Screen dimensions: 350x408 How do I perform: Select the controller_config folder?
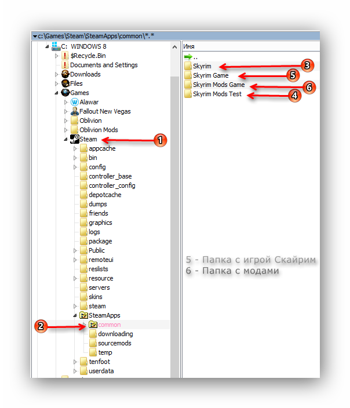[112, 185]
